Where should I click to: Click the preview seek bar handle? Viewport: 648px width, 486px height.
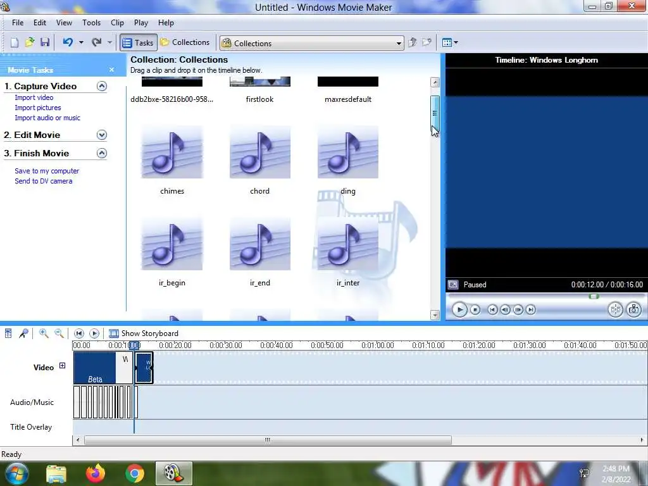tap(594, 296)
